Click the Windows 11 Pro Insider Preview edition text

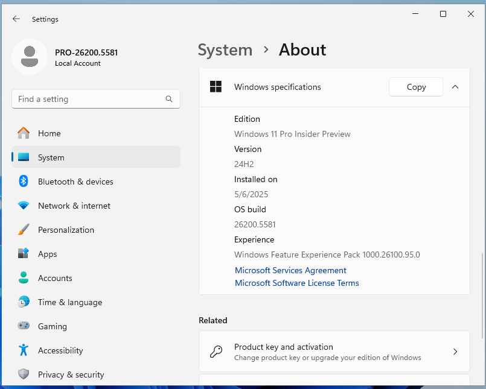292,134
